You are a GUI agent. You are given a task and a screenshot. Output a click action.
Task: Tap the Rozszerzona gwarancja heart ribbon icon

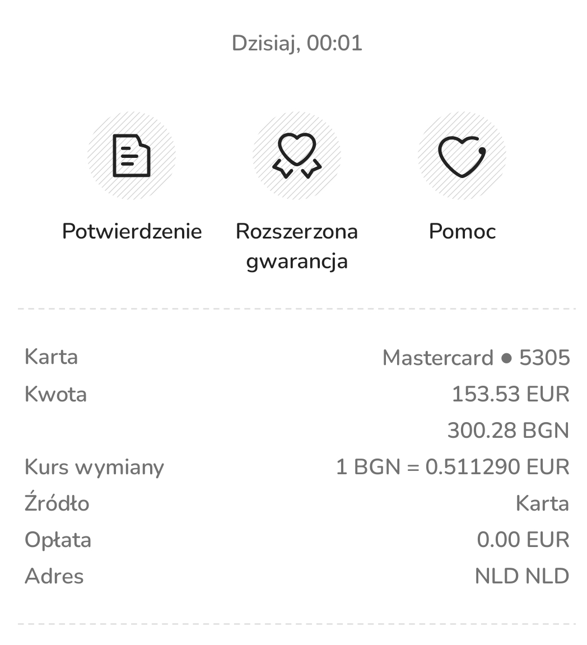pyautogui.click(x=297, y=156)
